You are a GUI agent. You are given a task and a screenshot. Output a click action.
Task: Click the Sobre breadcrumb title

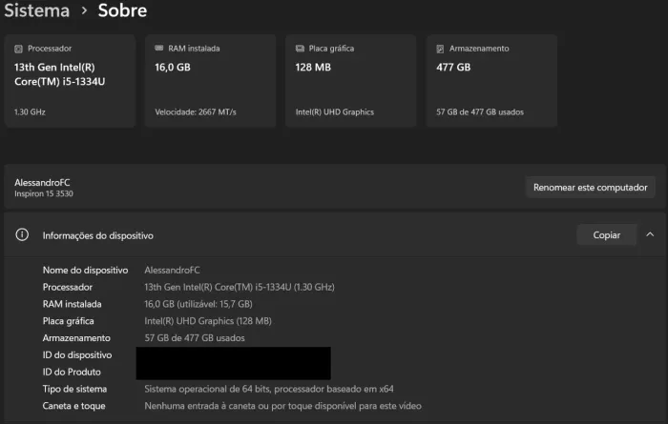(122, 10)
